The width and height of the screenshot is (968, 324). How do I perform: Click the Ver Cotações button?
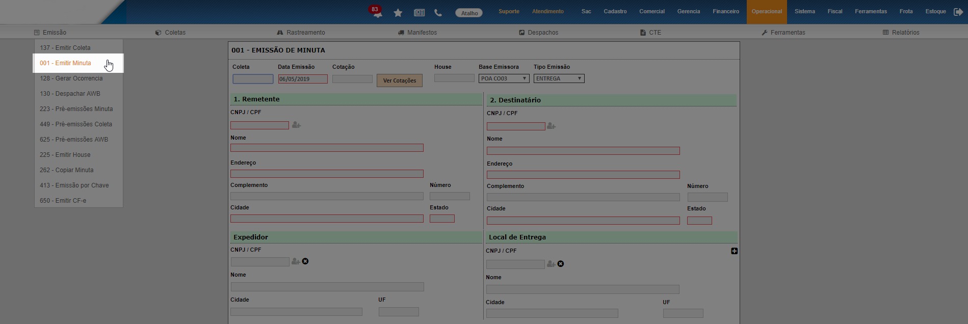click(x=400, y=80)
